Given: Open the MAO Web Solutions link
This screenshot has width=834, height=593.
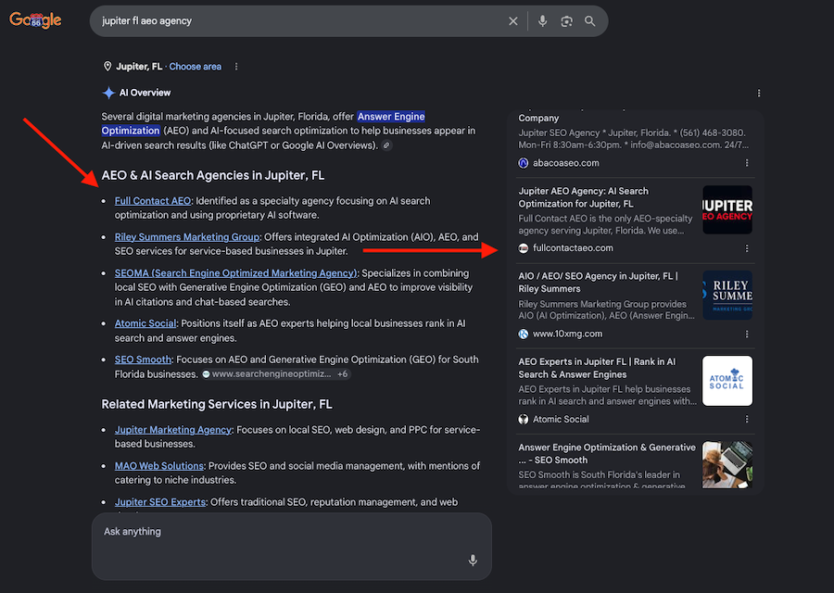Looking at the screenshot, I should pyautogui.click(x=159, y=466).
